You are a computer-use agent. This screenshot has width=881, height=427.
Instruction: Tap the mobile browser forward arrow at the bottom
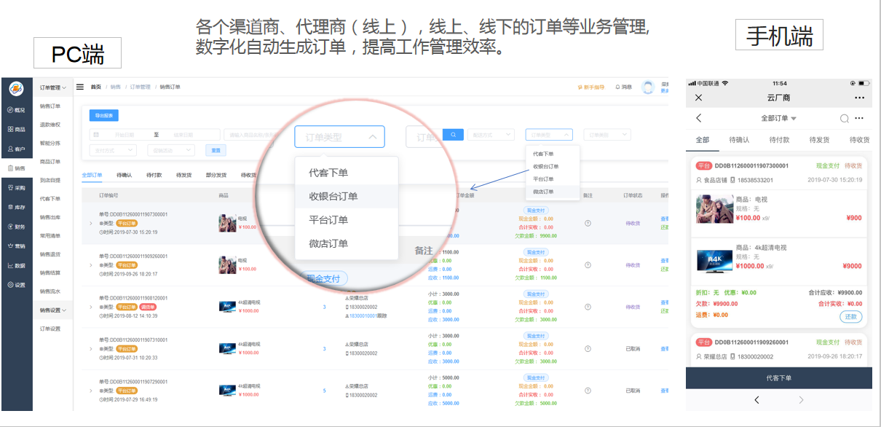pyautogui.click(x=802, y=400)
